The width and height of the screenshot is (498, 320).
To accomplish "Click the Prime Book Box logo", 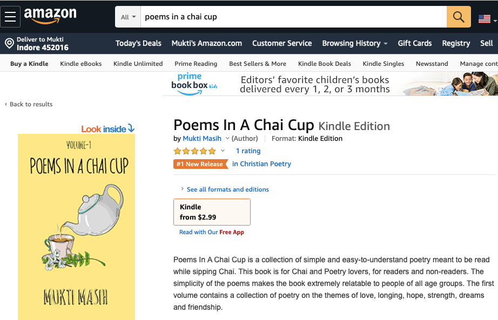I will [x=189, y=84].
